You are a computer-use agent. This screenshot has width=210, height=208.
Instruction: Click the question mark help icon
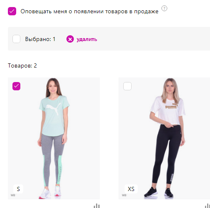tap(164, 8)
